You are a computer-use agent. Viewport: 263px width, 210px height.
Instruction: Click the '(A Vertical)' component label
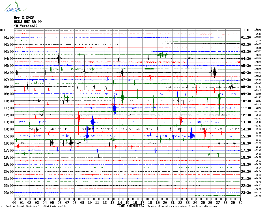tap(26, 26)
